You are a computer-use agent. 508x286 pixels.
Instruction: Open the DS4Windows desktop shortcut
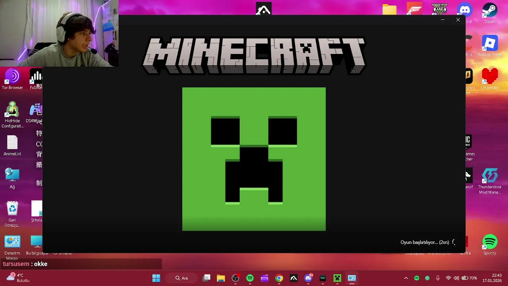[36, 113]
